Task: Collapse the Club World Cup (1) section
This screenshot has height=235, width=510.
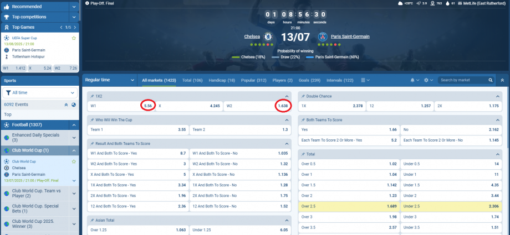Action: tap(74, 150)
